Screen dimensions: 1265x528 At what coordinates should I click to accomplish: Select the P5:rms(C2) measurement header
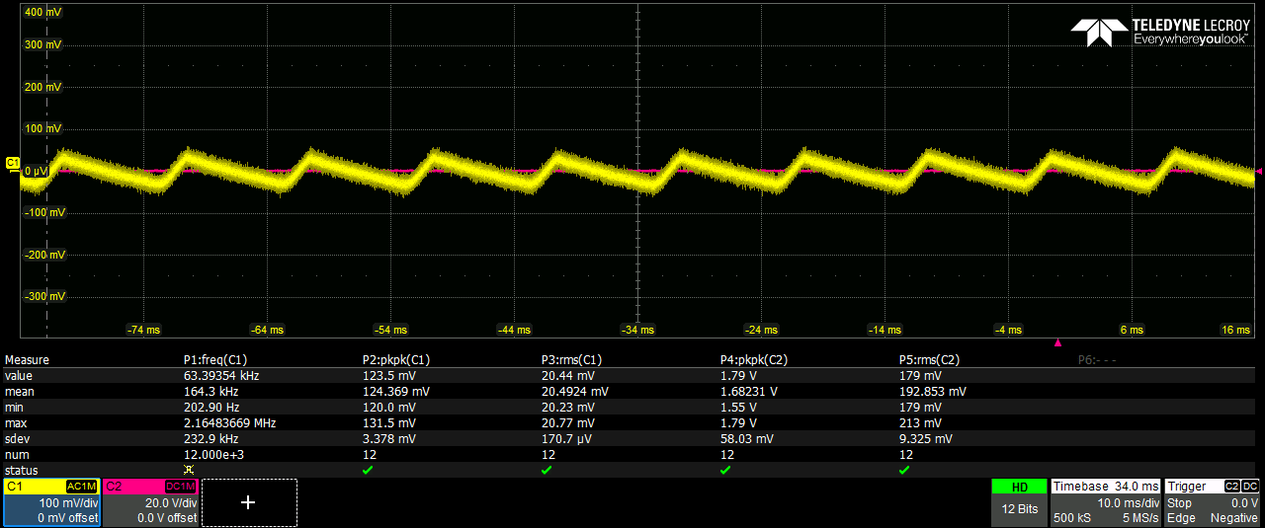coord(929,360)
